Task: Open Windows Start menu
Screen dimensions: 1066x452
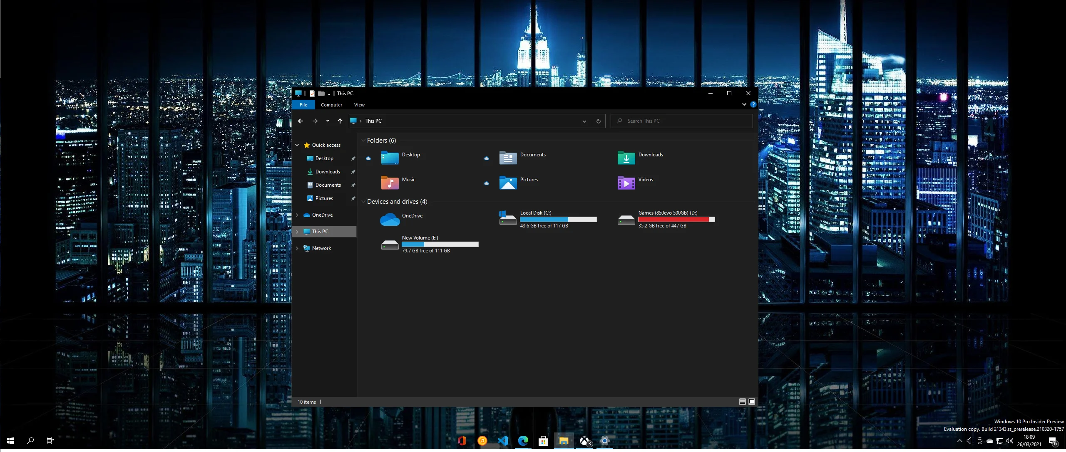Action: tap(10, 441)
